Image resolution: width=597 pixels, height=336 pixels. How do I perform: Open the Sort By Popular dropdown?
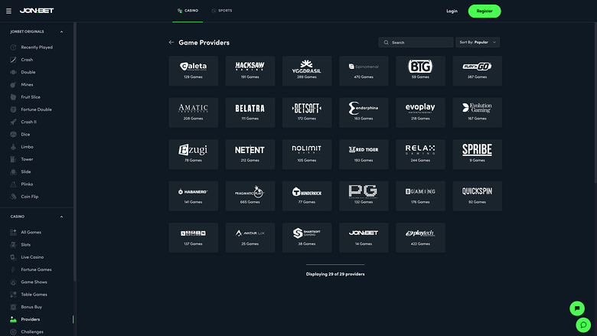[478, 42]
